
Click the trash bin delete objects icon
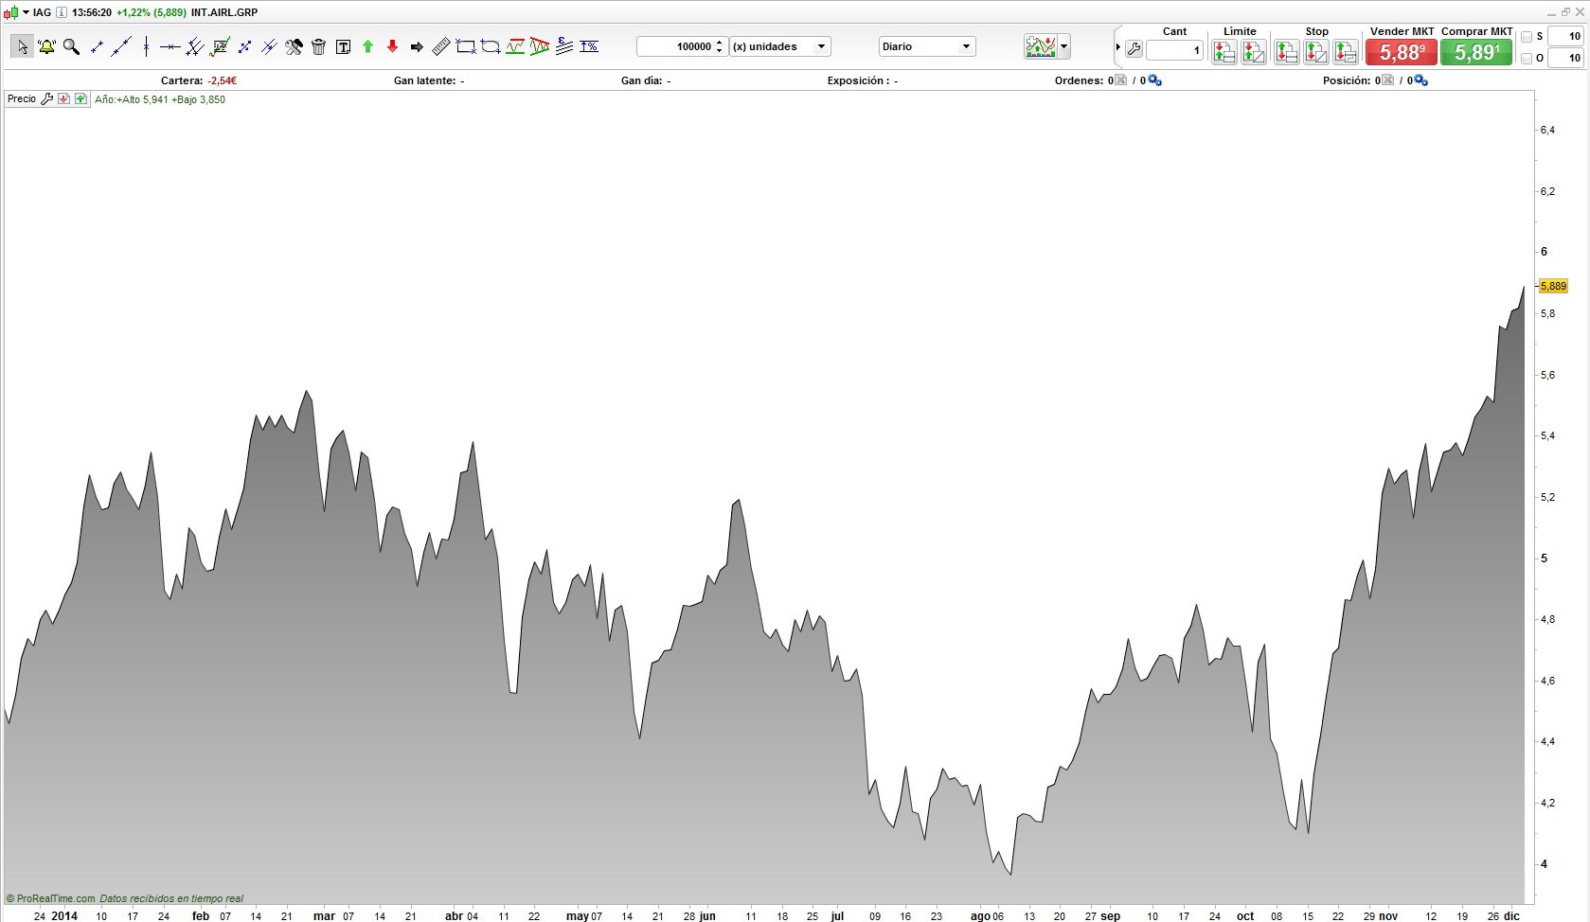[318, 46]
